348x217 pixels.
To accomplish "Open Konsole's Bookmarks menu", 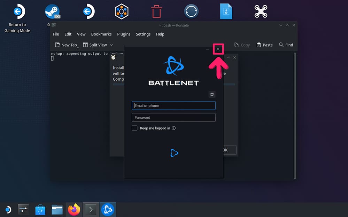I will pos(101,34).
